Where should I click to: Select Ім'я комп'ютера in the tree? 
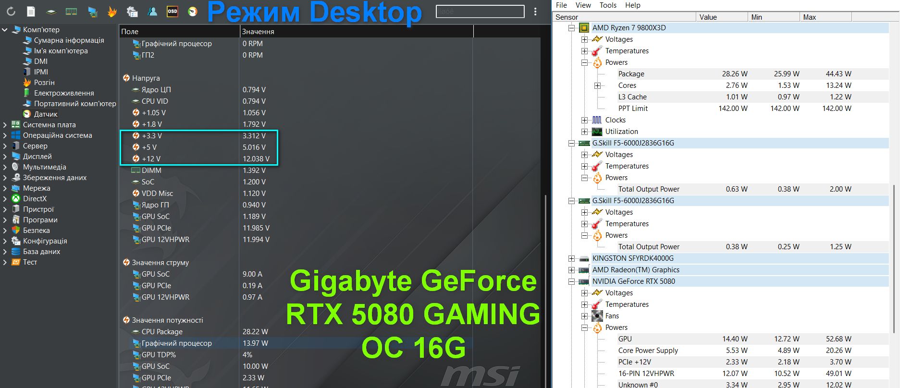(61, 51)
